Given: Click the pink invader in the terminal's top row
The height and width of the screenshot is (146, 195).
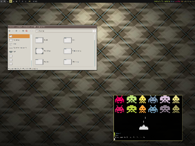Looking at the screenshot, I should point(119,99).
